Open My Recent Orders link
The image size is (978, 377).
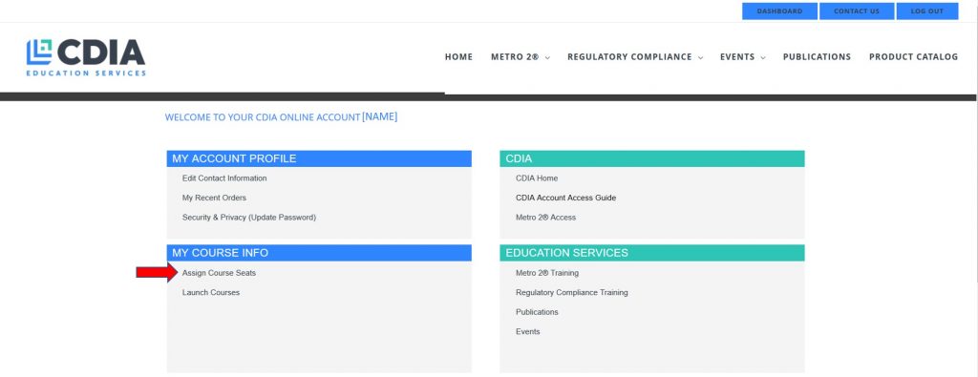tap(214, 198)
